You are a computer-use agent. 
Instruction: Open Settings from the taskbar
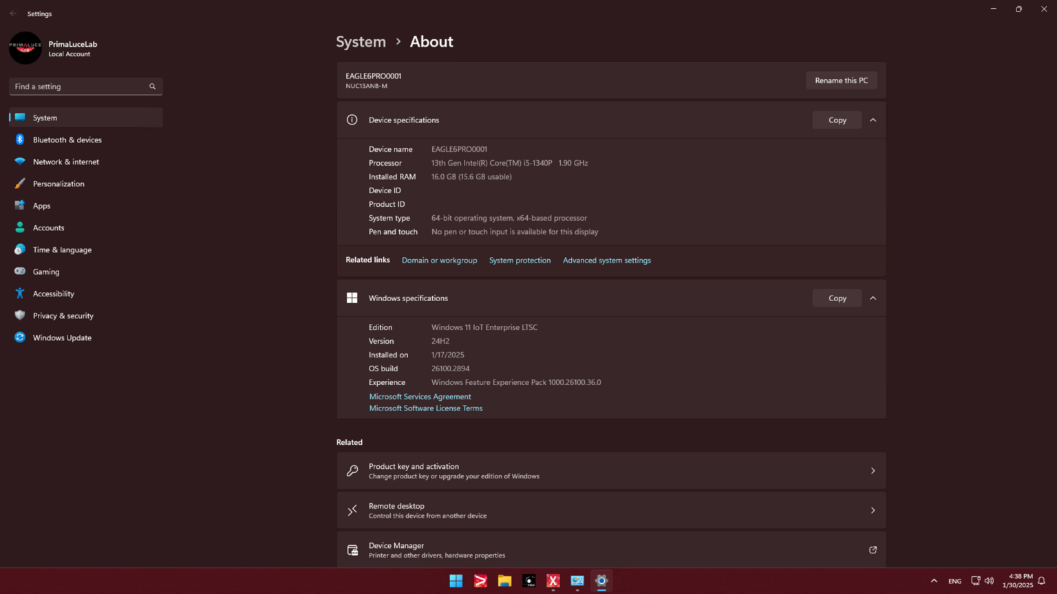pyautogui.click(x=601, y=581)
